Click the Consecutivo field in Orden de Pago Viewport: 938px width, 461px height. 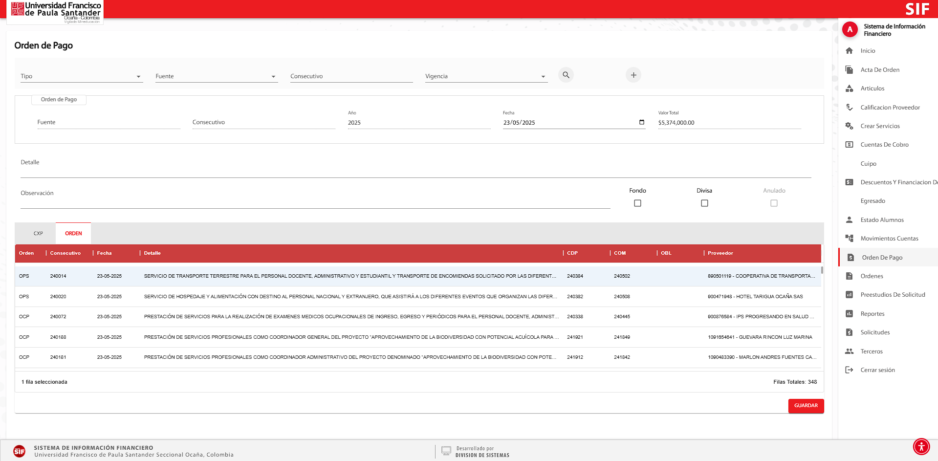(x=263, y=122)
